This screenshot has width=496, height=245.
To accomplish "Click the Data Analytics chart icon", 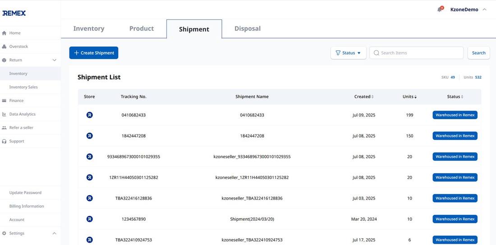I will (x=4, y=114).
